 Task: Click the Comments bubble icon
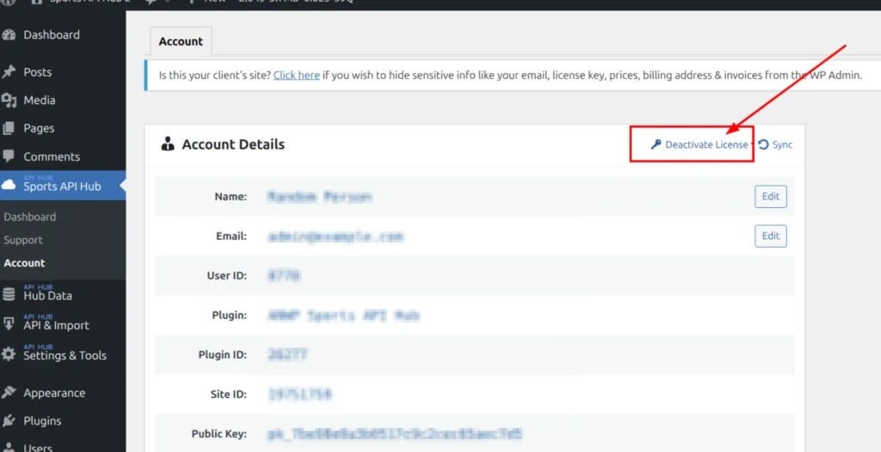click(x=9, y=156)
